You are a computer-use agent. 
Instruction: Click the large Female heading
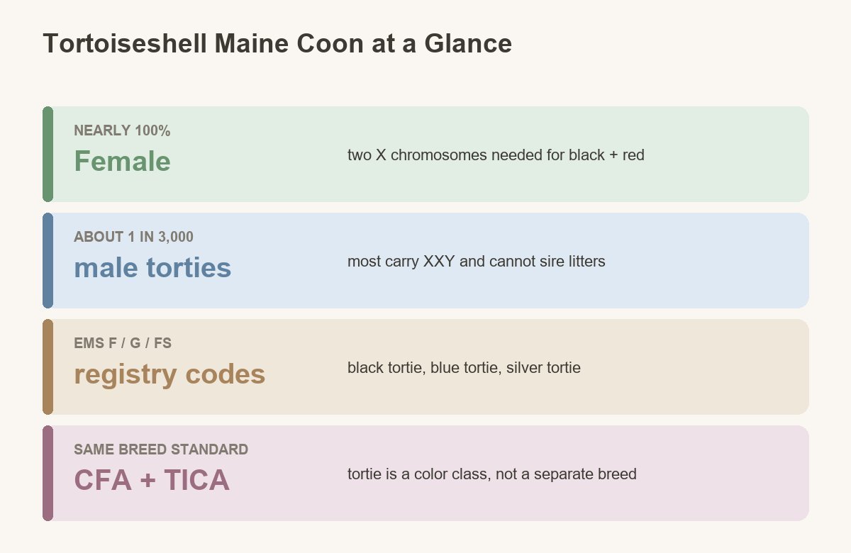tap(123, 162)
